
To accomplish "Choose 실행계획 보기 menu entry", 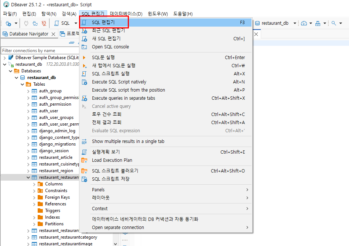I will [x=166, y=152].
